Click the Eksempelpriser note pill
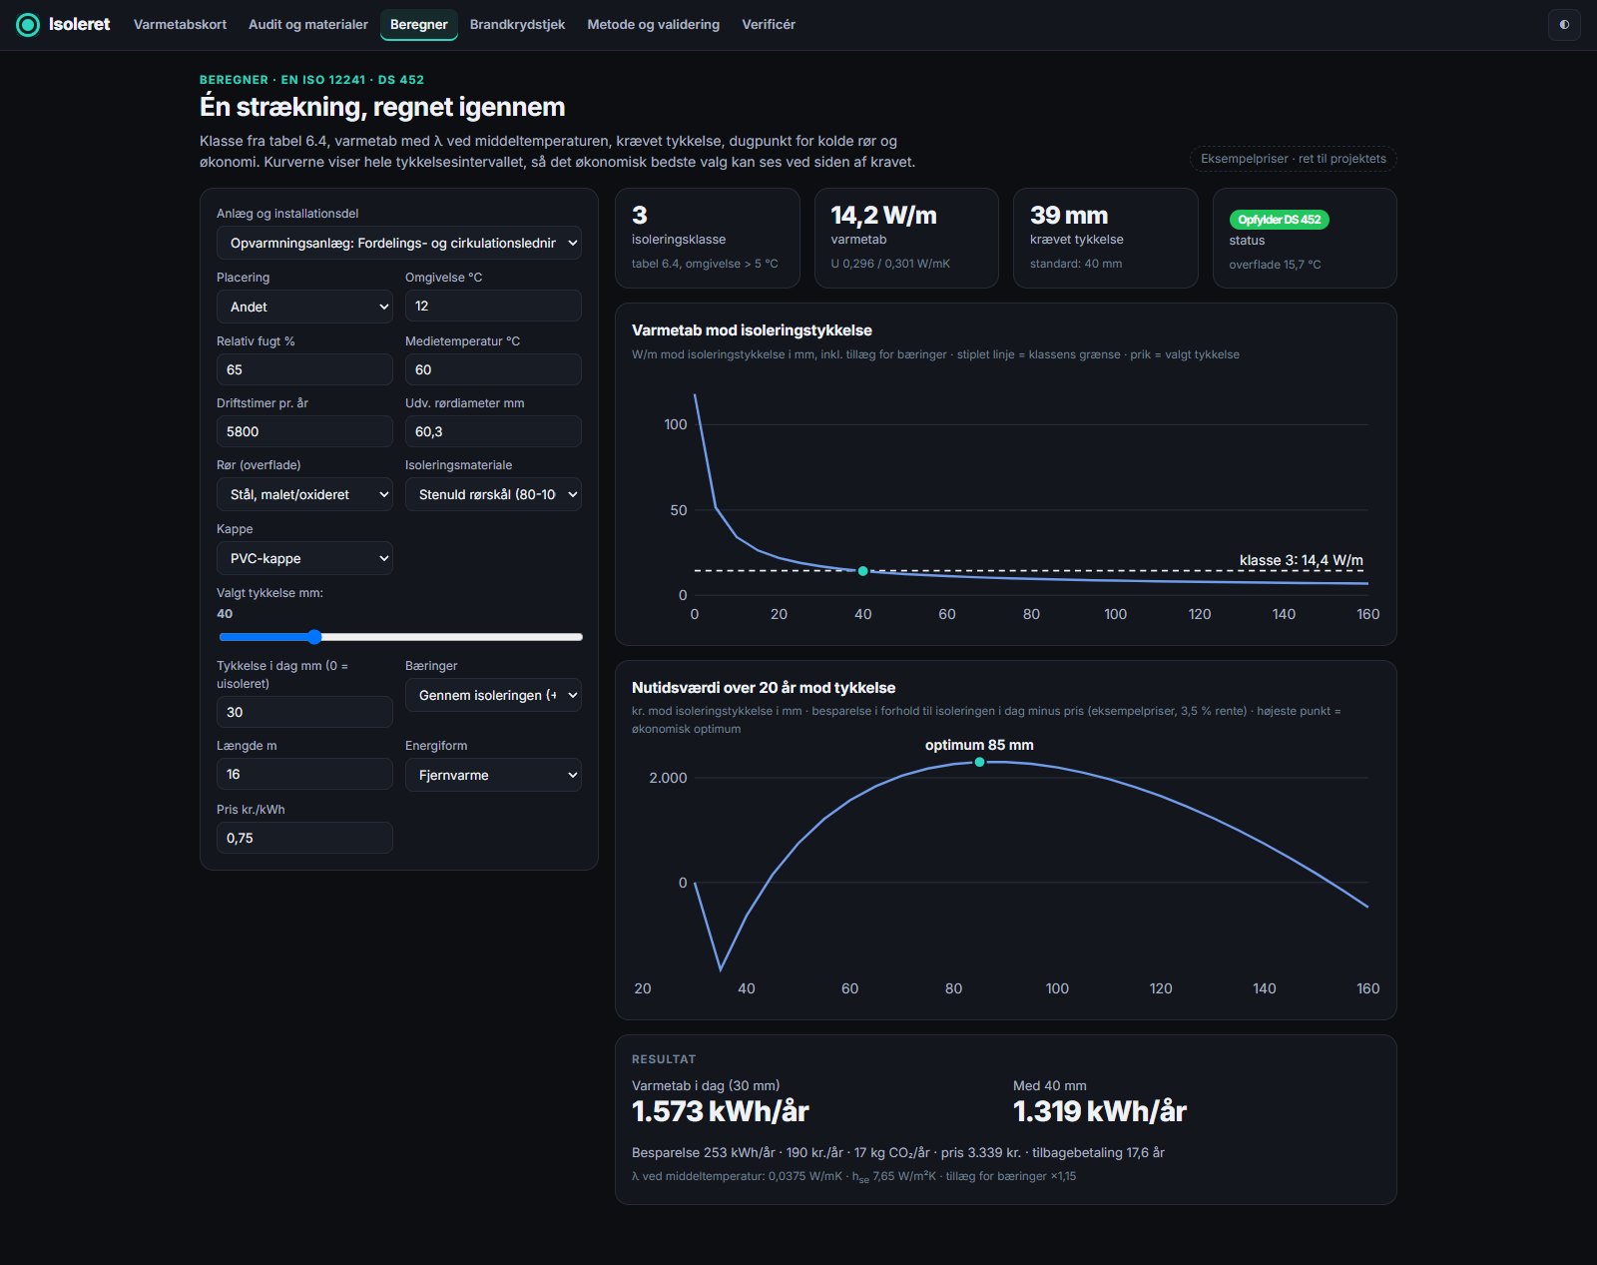This screenshot has height=1265, width=1597. click(1293, 159)
